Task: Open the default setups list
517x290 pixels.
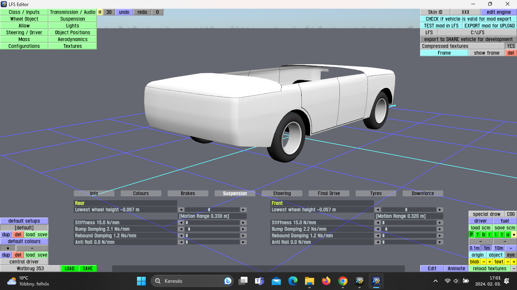Action: 24,221
